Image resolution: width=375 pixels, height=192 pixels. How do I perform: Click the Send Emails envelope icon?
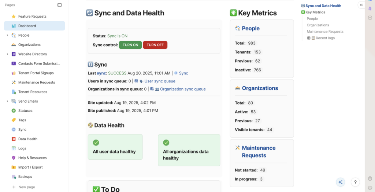click(14, 101)
